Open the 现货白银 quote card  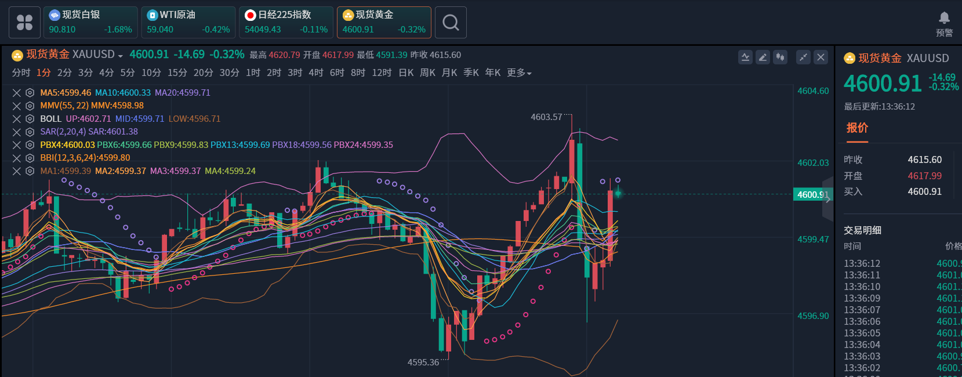click(x=90, y=23)
